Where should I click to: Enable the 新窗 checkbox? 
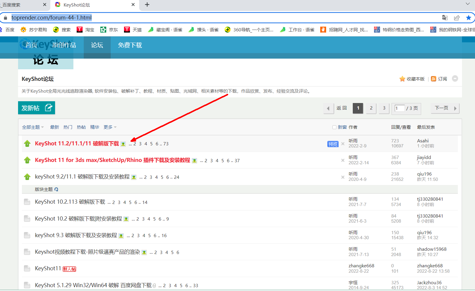click(x=334, y=127)
